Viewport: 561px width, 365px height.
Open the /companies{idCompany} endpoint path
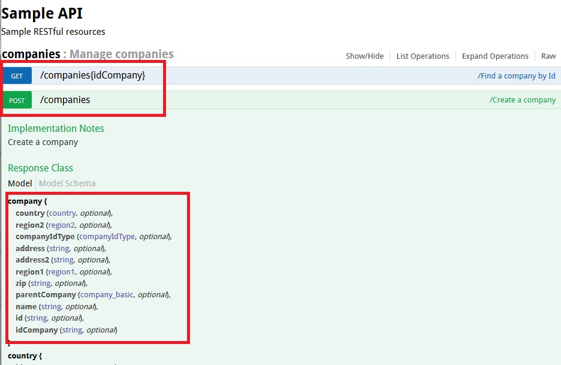[x=93, y=75]
